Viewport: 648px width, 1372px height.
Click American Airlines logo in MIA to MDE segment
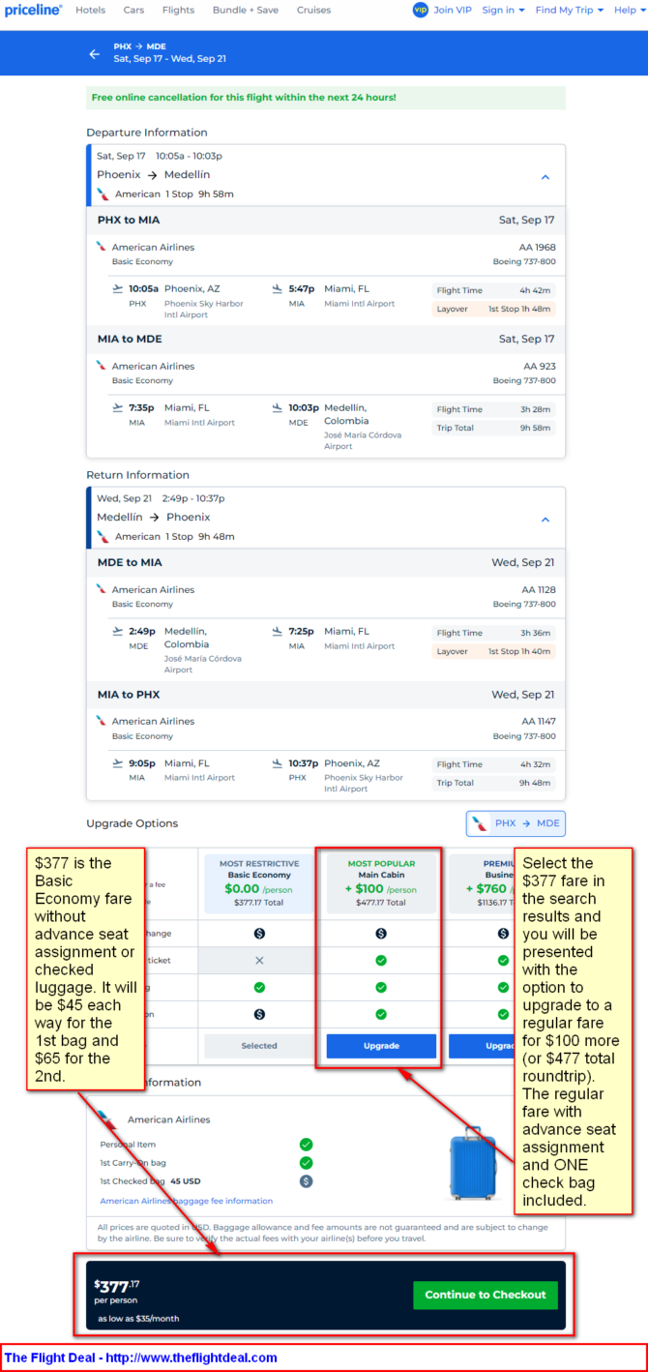[102, 366]
